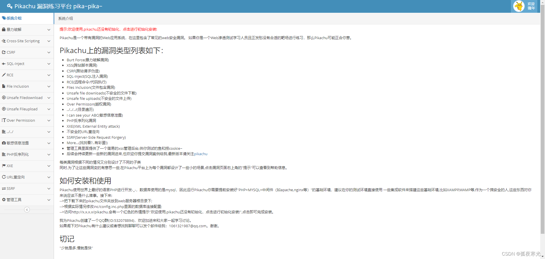Expand the PHP反序列化 section
Image resolution: width=545 pixels, height=259 pixels.
coord(49,154)
